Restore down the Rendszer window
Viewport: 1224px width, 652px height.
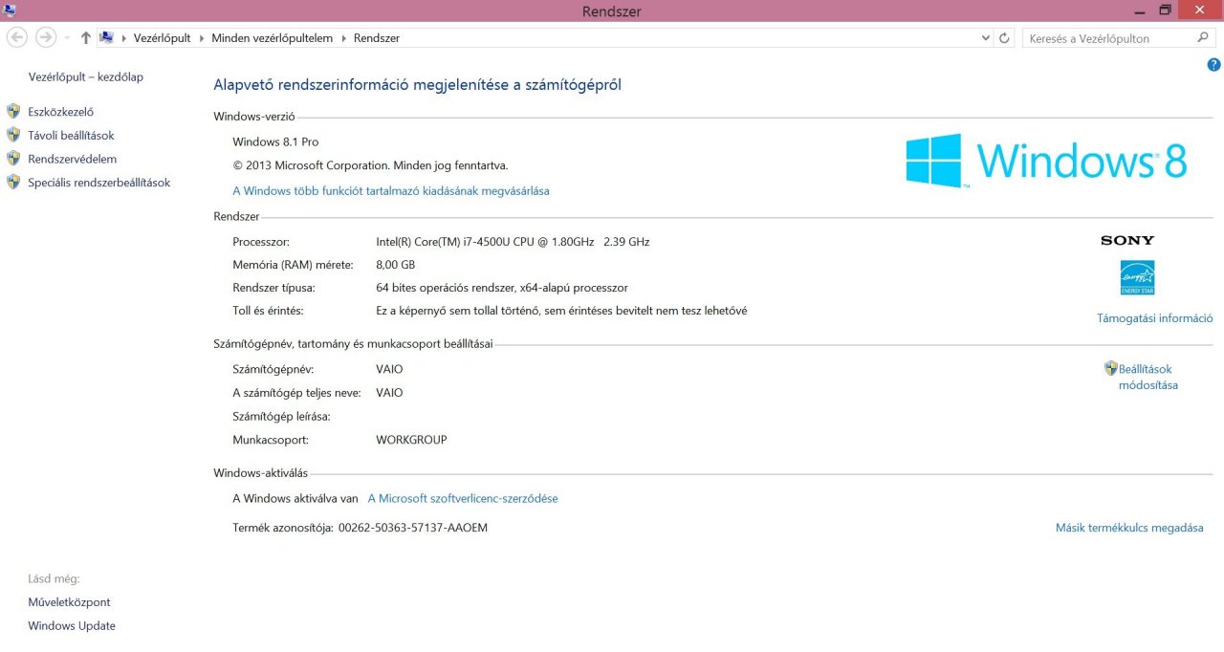1165,10
